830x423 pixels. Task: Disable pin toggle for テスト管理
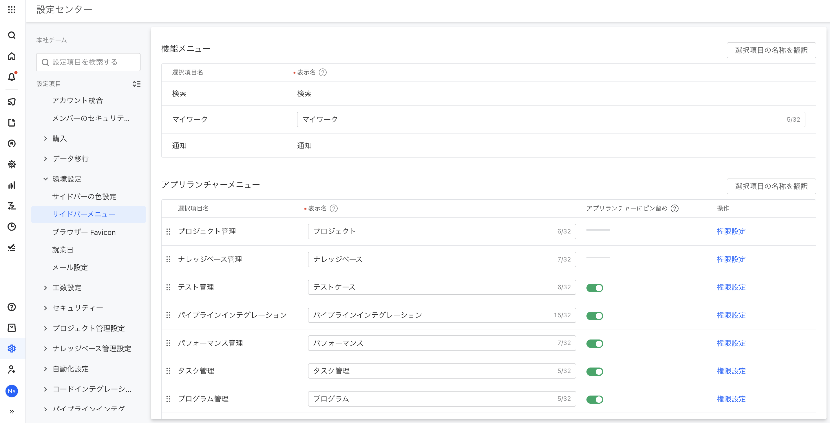click(595, 288)
